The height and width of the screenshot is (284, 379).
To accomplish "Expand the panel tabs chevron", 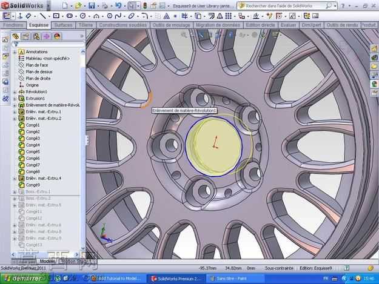I will [82, 36].
